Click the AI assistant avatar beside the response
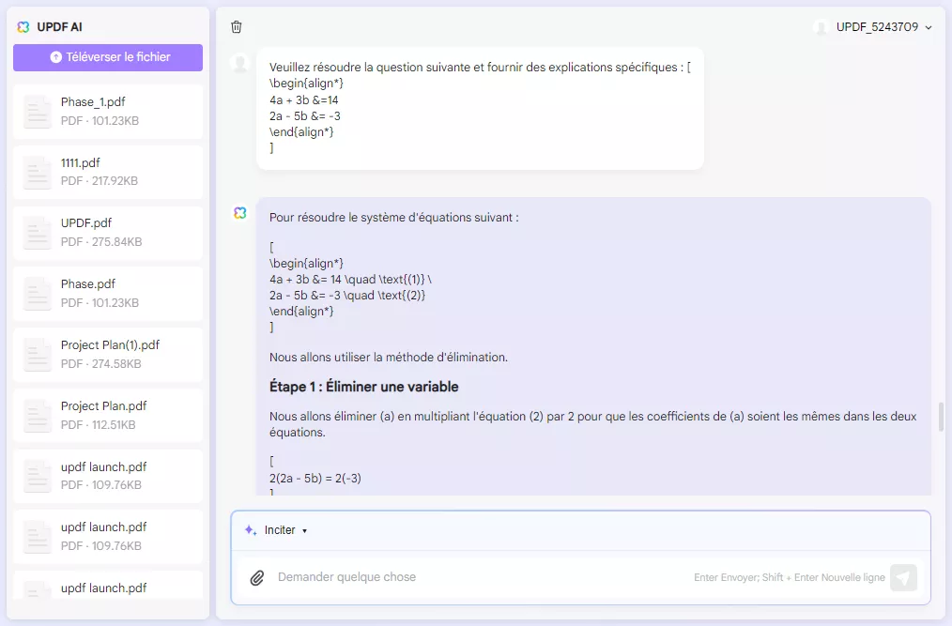The width and height of the screenshot is (952, 626). [239, 213]
